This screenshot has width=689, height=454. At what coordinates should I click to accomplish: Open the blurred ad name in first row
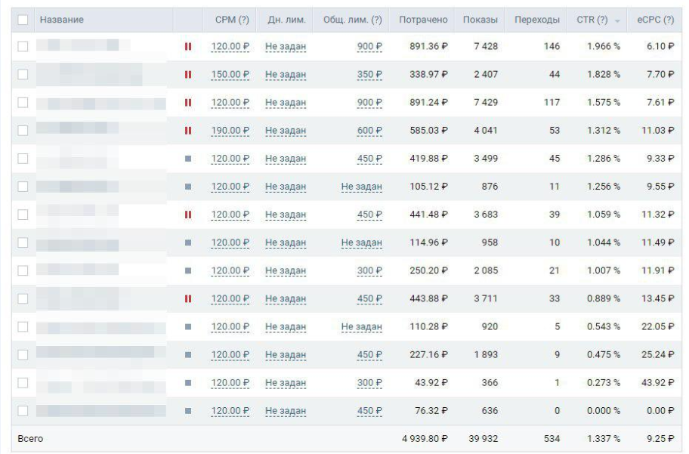83,45
